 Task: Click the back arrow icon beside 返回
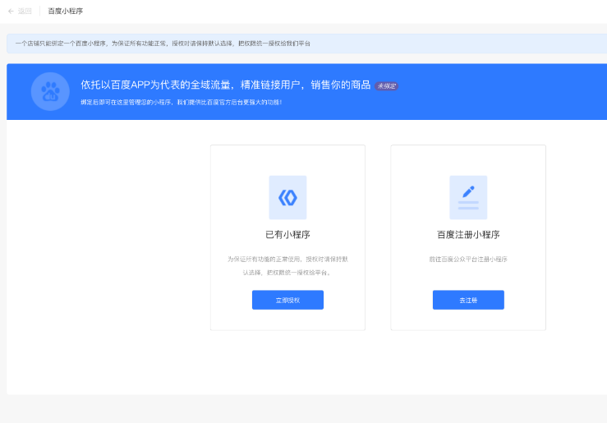(11, 11)
